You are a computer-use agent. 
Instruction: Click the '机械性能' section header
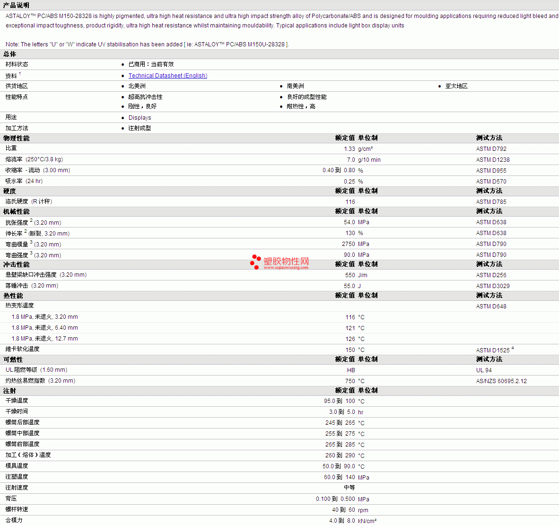pos(16,212)
